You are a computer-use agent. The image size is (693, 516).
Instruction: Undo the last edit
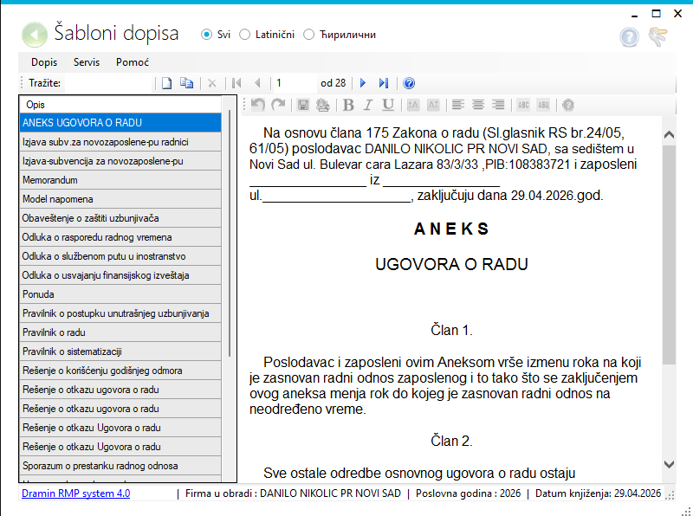click(x=258, y=105)
